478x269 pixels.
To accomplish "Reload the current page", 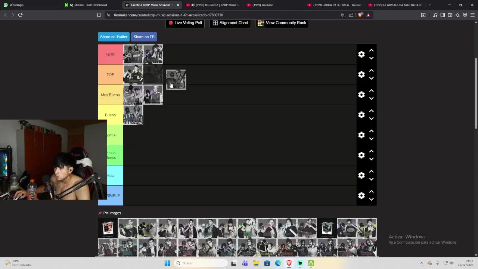I will pyautogui.click(x=20, y=15).
